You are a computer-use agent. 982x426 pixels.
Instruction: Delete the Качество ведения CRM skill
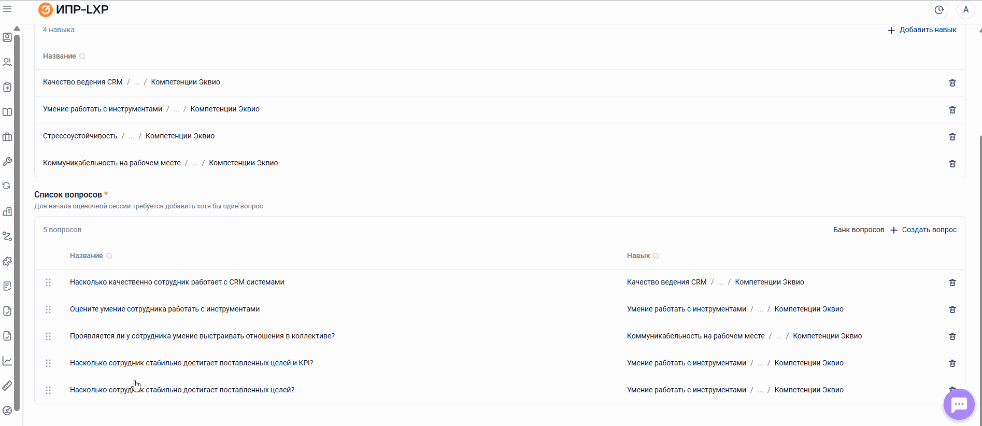[x=952, y=83]
